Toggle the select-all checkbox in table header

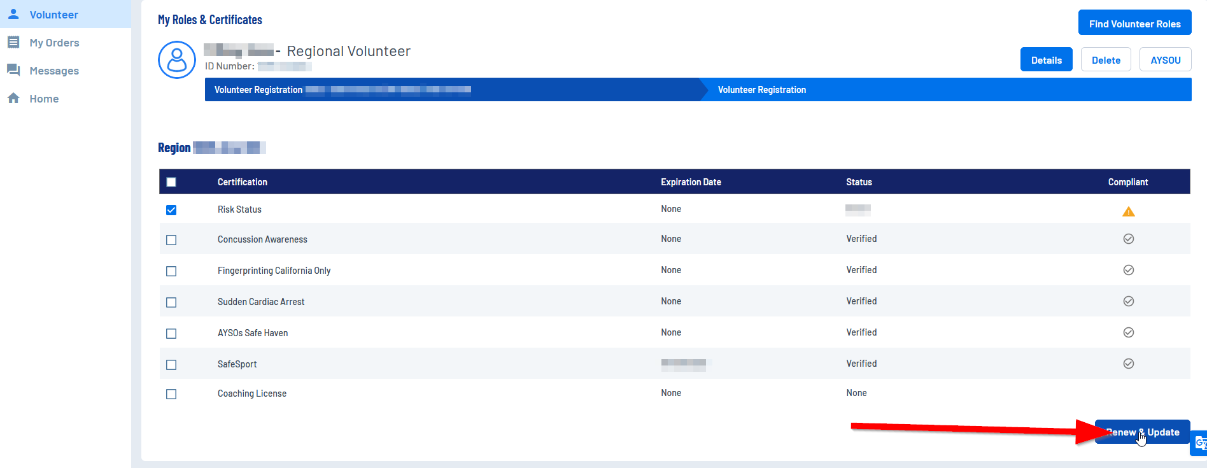click(171, 182)
